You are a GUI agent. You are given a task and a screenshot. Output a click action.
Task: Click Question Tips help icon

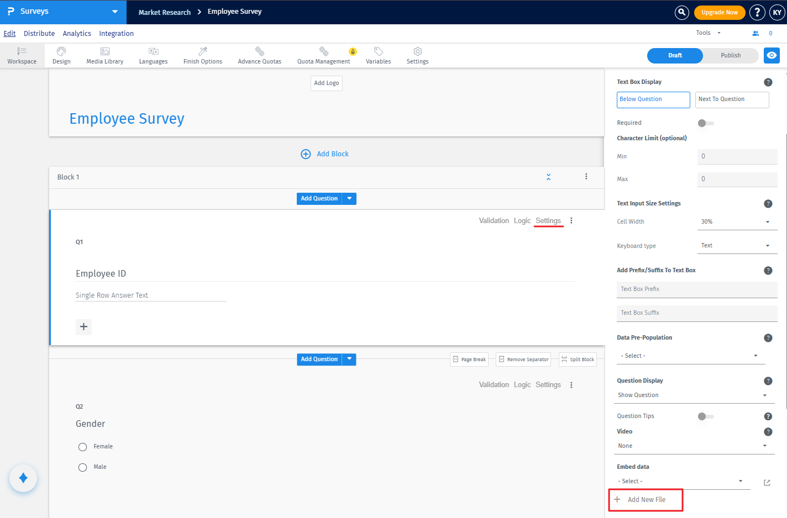[x=768, y=416]
